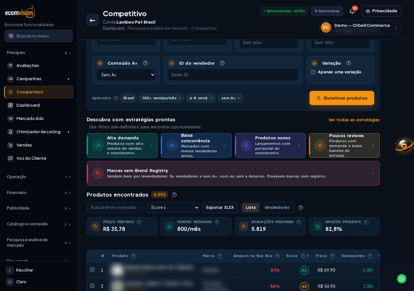The height and width of the screenshot is (291, 414).
Task: Remove the sem A+ filter chip
Action: click(239, 98)
